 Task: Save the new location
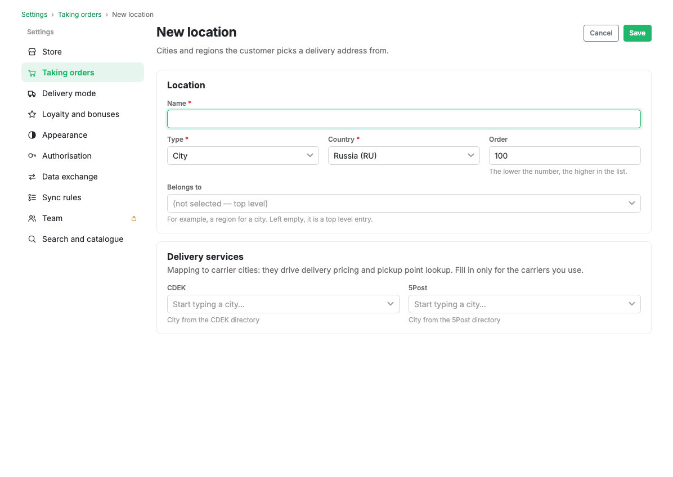[638, 33]
